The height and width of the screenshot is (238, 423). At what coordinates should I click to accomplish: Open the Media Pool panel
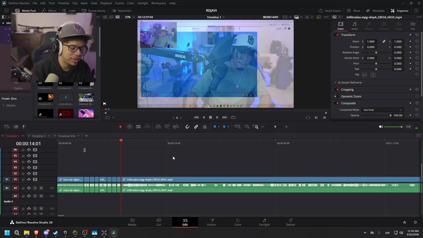[x=25, y=11]
